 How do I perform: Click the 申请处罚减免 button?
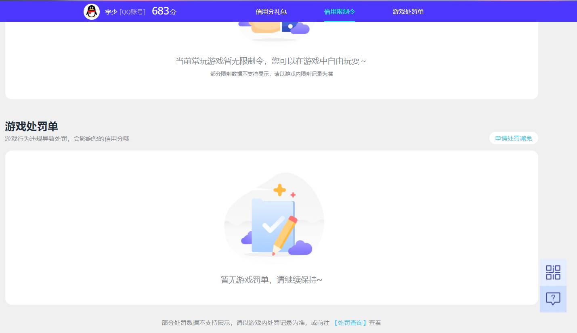pos(513,138)
